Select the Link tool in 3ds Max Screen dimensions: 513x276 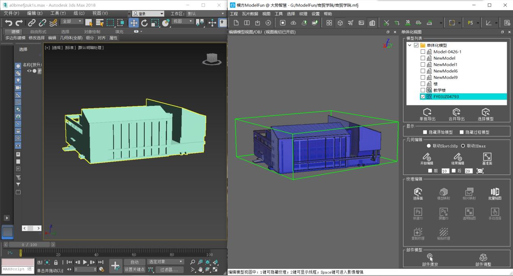pos(32,23)
